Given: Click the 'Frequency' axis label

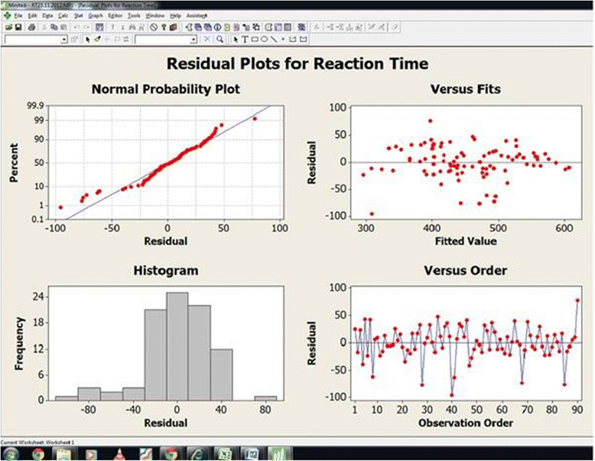Looking at the screenshot, I should [19, 344].
